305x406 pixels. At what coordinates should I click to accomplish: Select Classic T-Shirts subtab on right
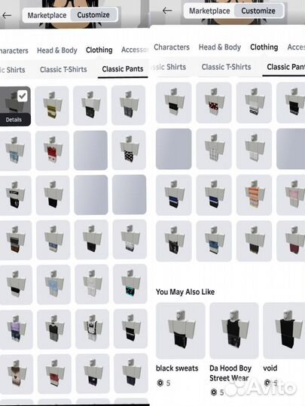[226, 67]
